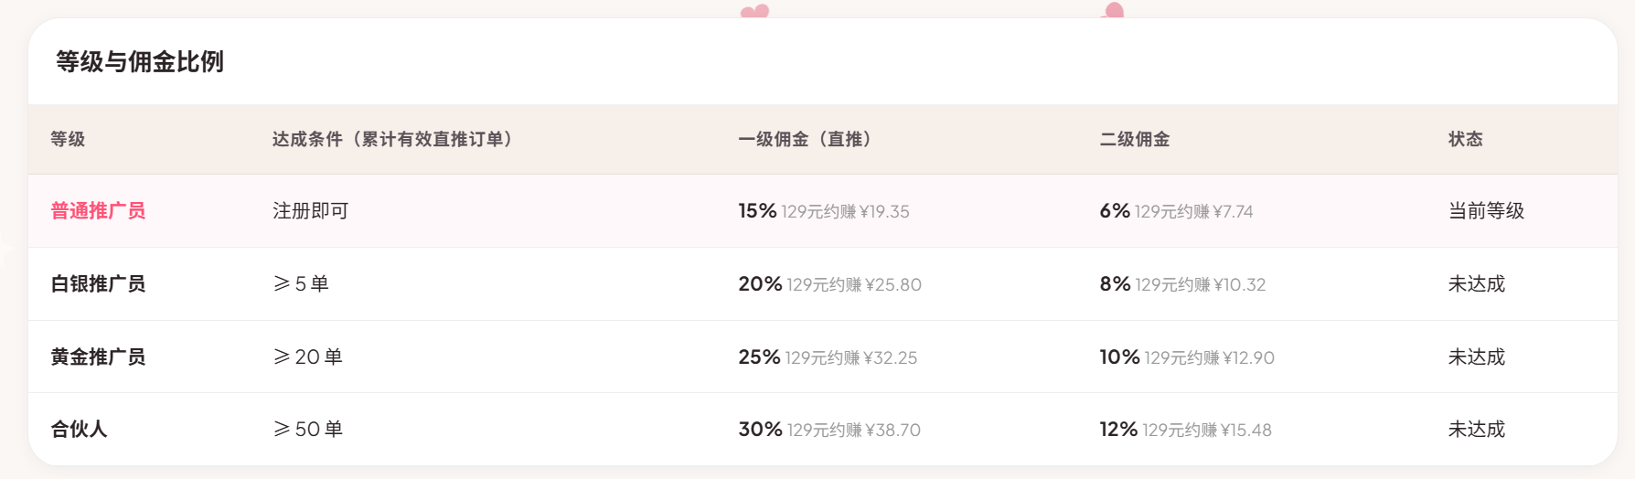Click 未达成 status for 合伙人
The image size is (1635, 479).
coord(1476,430)
